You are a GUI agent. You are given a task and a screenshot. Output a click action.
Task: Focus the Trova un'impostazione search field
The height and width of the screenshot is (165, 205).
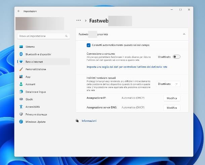[x=44, y=36]
